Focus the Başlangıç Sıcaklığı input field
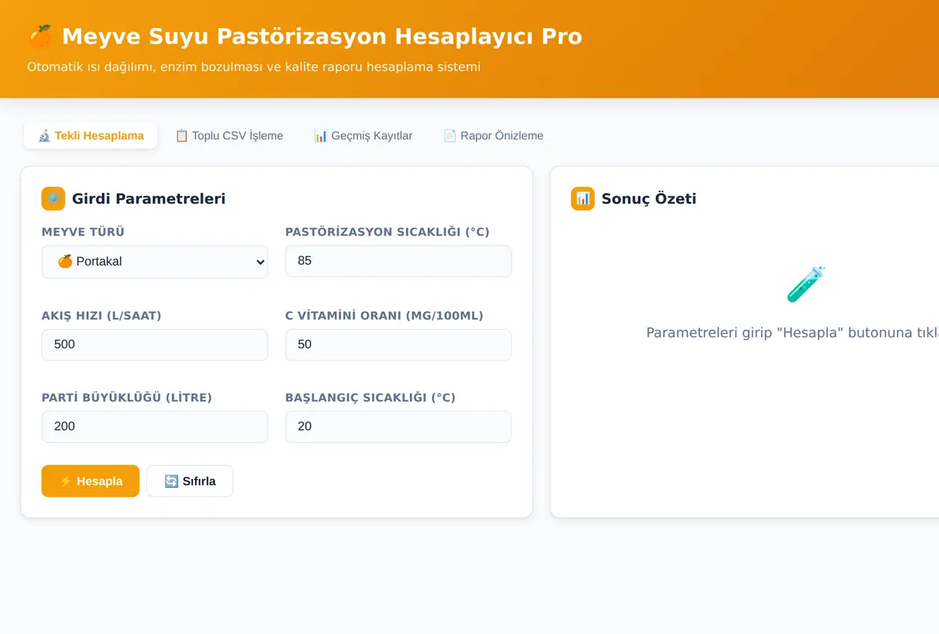939x634 pixels. (398, 427)
